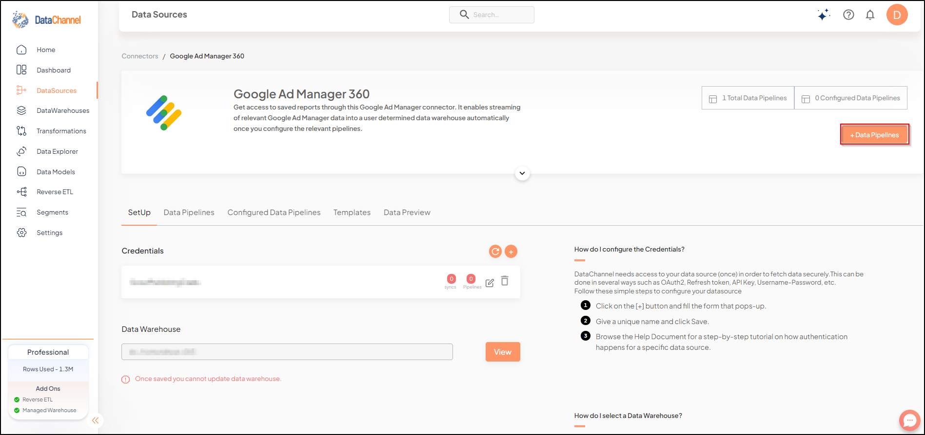Open the user avatar D menu
The width and height of the screenshot is (925, 435).
click(x=897, y=15)
